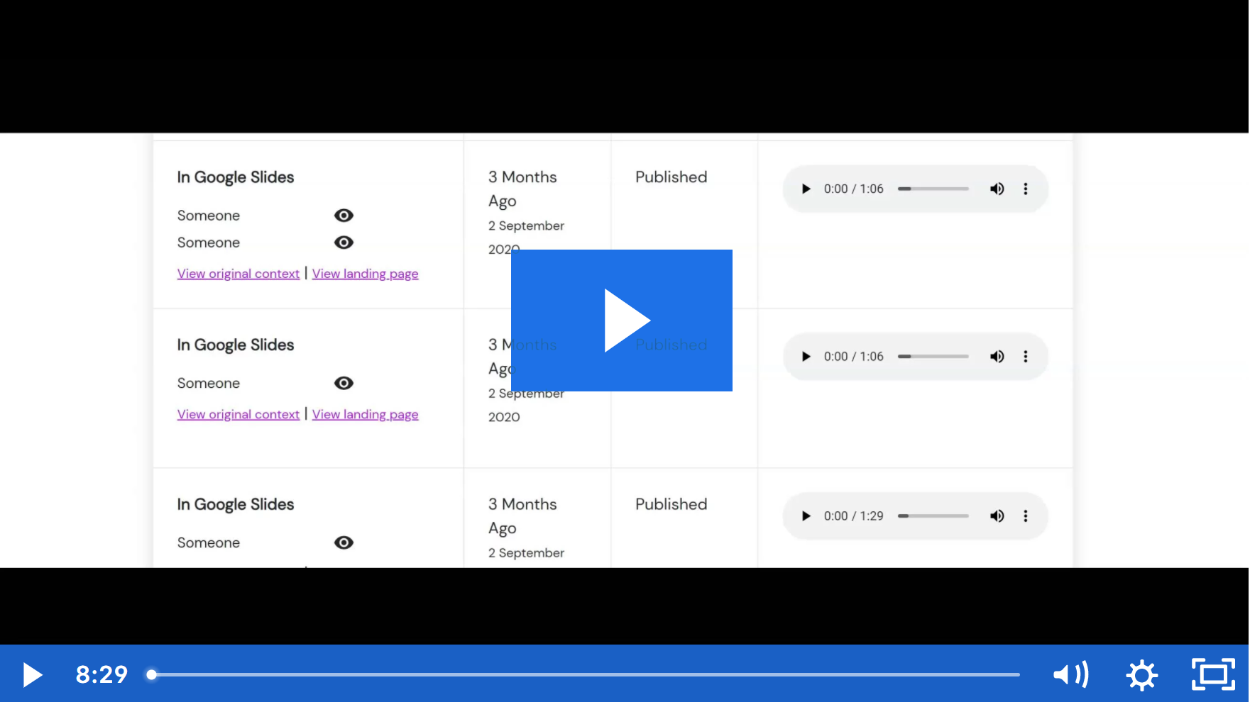Open more options on the top row's audio player
The height and width of the screenshot is (702, 1250).
1026,189
